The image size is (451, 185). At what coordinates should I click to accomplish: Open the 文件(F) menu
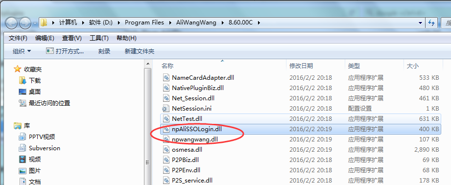pos(18,38)
